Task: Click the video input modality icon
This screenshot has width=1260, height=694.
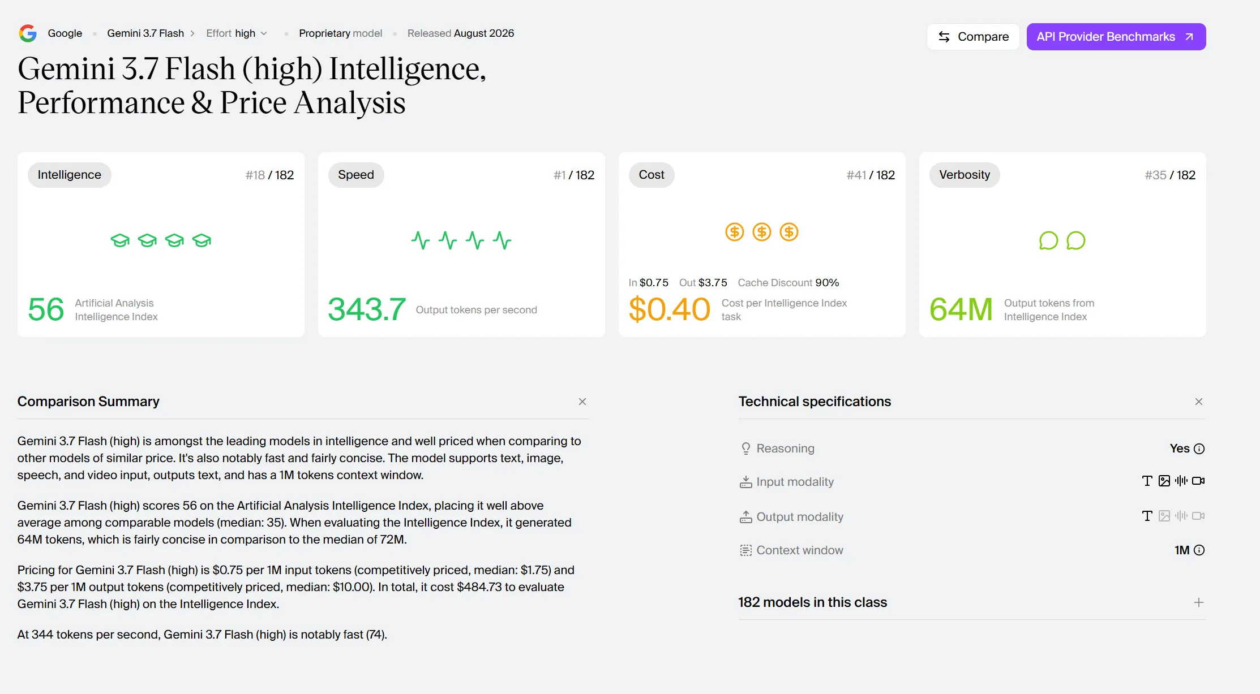Action: pos(1198,481)
